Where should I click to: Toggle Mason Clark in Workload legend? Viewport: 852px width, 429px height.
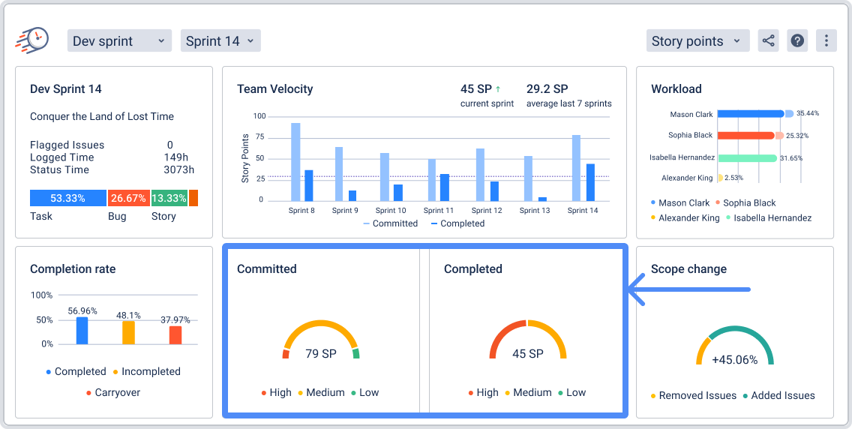coord(679,202)
